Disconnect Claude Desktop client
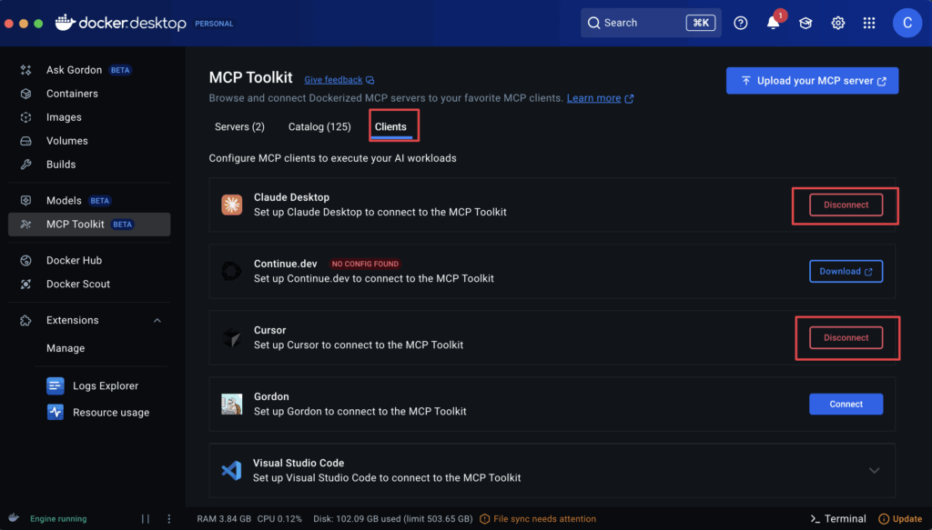 coord(846,205)
